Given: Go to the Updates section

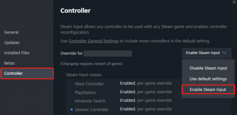Looking at the screenshot, I should (12, 42).
